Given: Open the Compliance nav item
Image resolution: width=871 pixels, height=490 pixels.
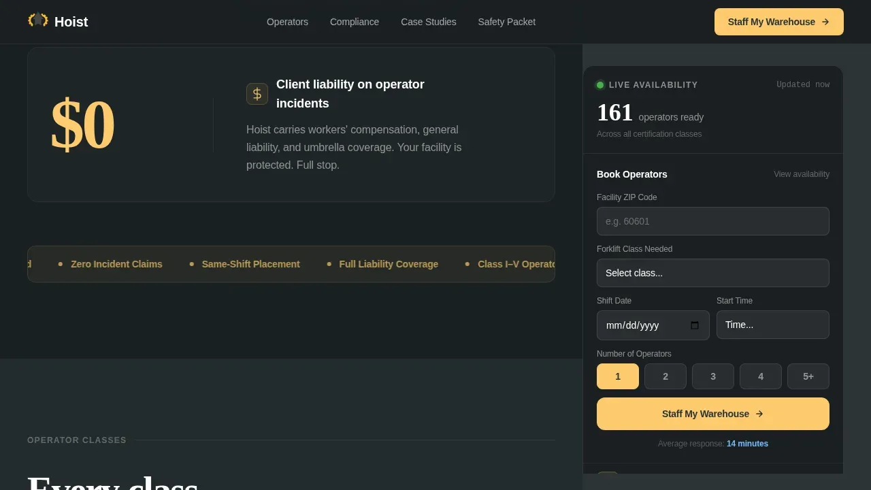Looking at the screenshot, I should tap(355, 22).
